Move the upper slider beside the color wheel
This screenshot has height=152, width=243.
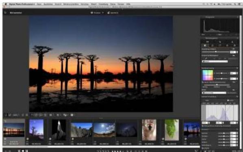click(221, 73)
